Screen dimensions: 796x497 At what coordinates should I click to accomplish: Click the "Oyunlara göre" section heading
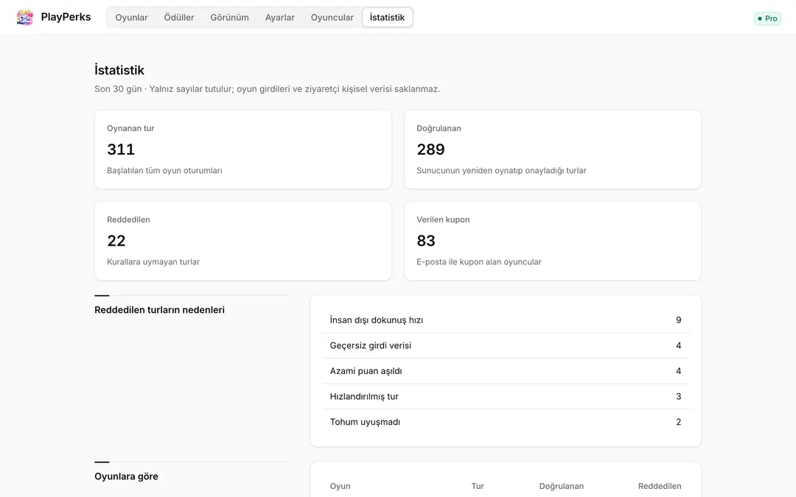coord(127,476)
